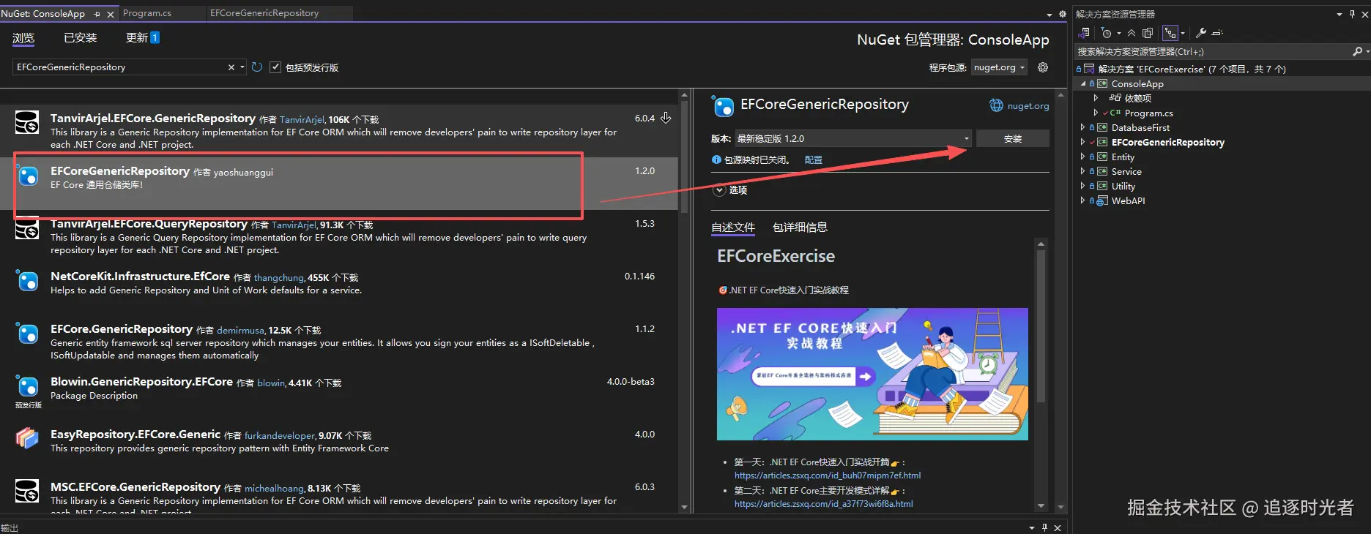Pin the NuGet: ConsoleApp tab
The height and width of the screenshot is (534, 1371).
tap(97, 14)
